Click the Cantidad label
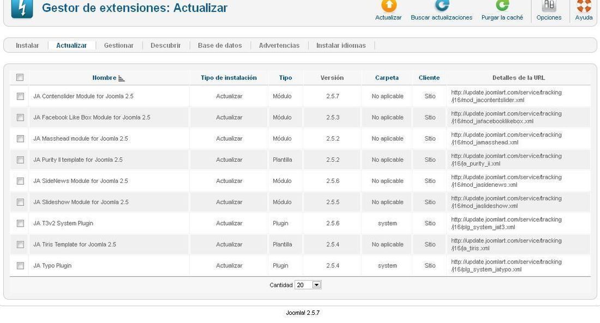The image size is (600, 323). click(x=281, y=285)
